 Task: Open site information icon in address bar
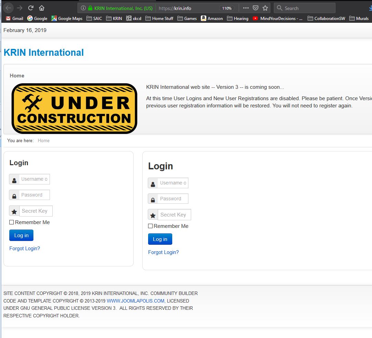click(x=83, y=8)
